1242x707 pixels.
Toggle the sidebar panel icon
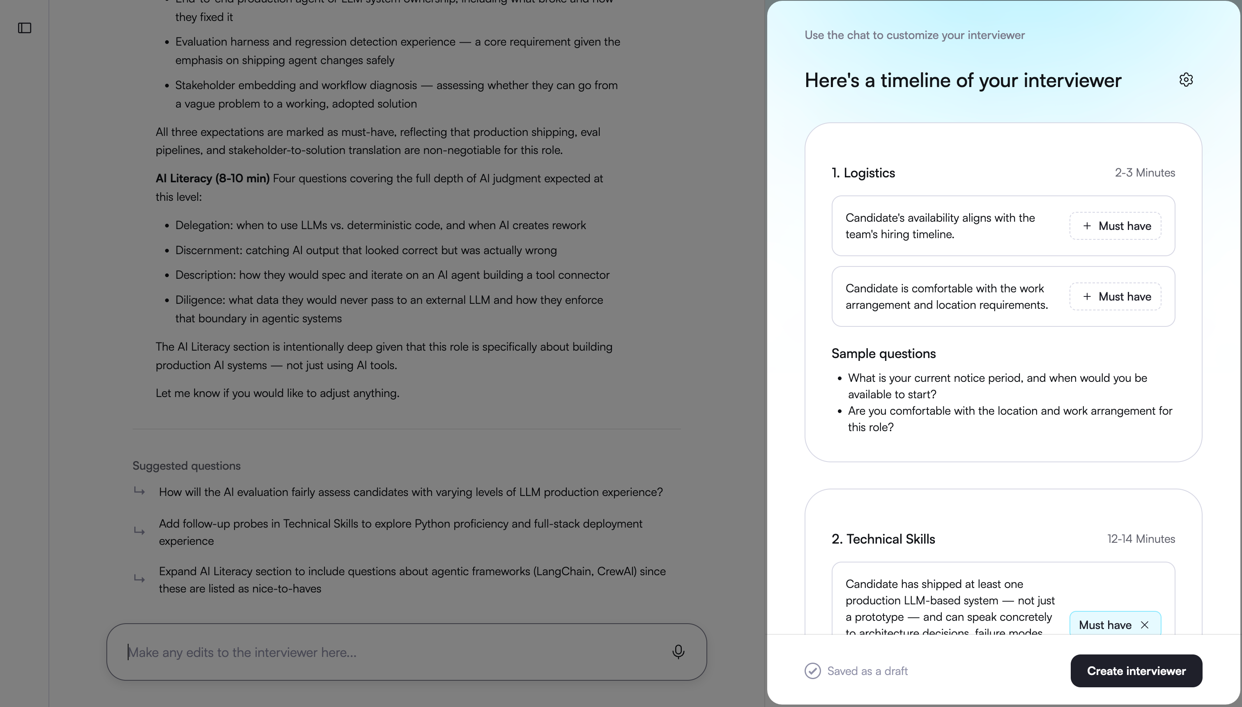pyautogui.click(x=25, y=28)
